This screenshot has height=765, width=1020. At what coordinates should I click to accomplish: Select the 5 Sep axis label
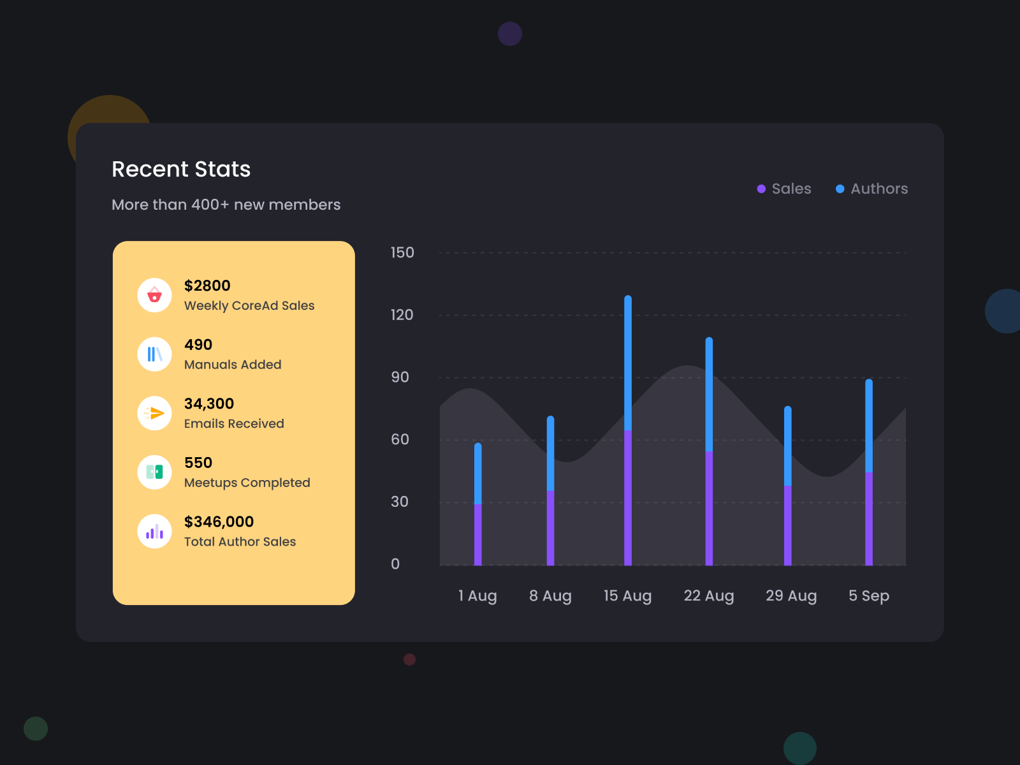(x=868, y=595)
